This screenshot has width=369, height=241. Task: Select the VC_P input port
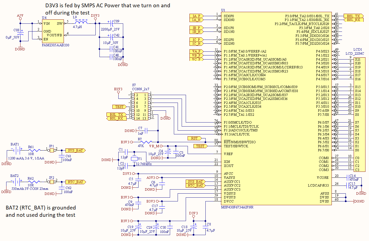(196, 59)
